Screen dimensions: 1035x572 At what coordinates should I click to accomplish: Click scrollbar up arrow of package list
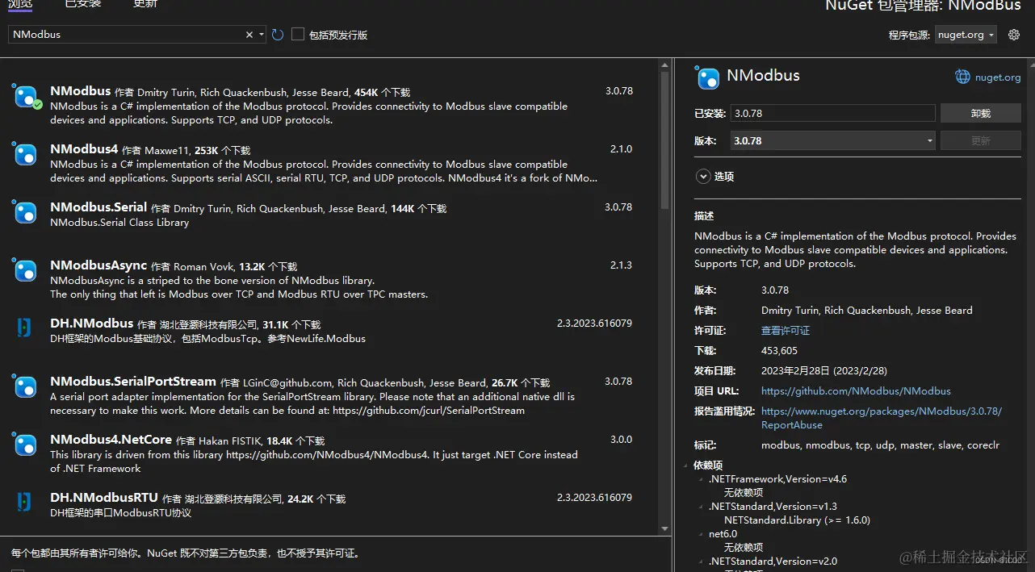[x=665, y=64]
